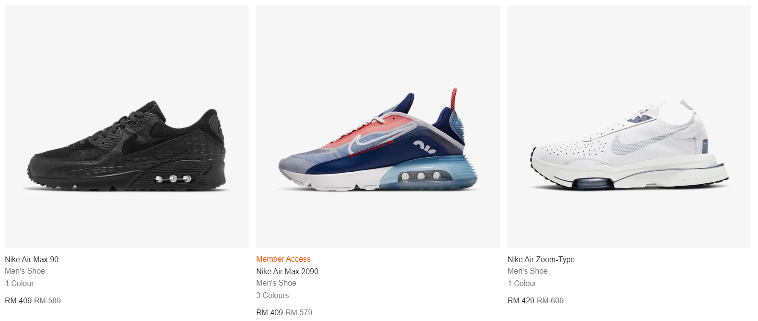This screenshot has width=758, height=321.
Task: Click the Nike Air Max 90 product title
Action: click(x=32, y=259)
